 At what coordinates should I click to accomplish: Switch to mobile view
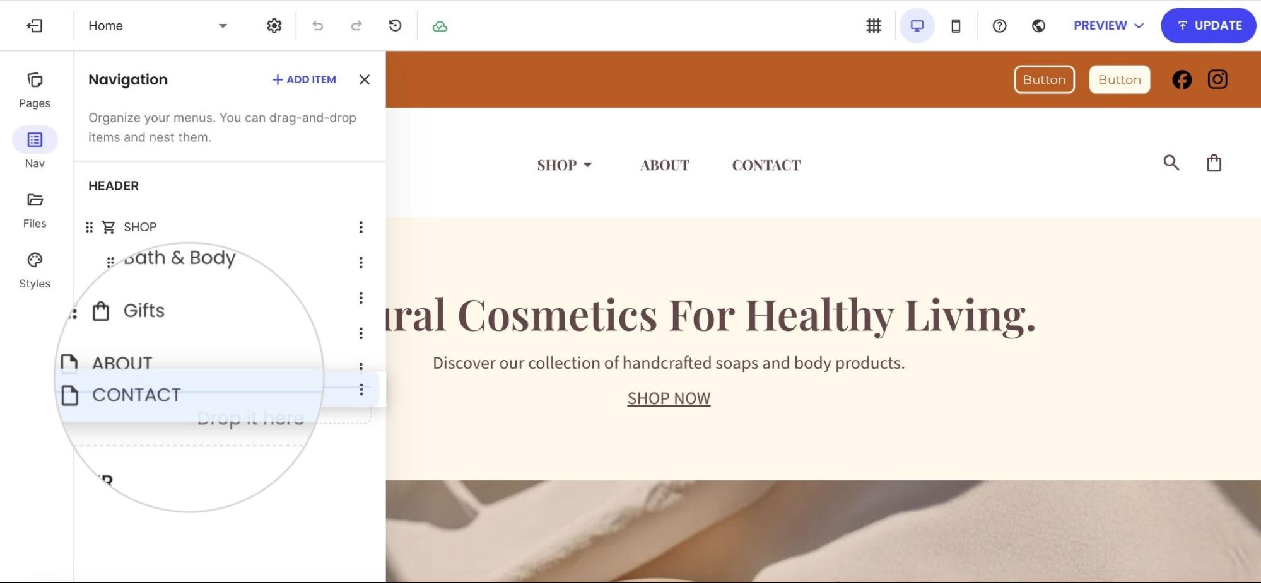[956, 26]
